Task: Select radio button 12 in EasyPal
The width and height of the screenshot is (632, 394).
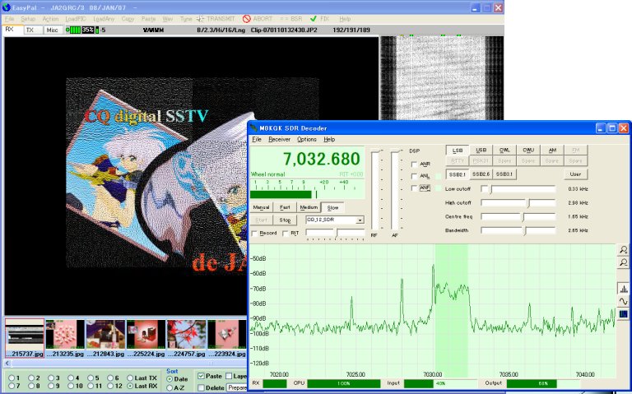Action: click(x=110, y=386)
